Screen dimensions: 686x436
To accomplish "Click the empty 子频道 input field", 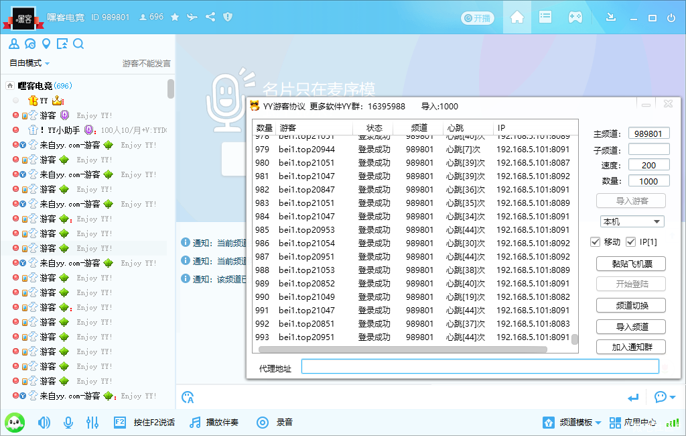I will point(648,150).
